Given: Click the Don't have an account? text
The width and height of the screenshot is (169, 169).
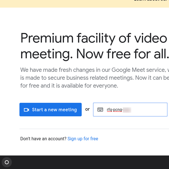Looking at the screenshot, I should (43, 139).
